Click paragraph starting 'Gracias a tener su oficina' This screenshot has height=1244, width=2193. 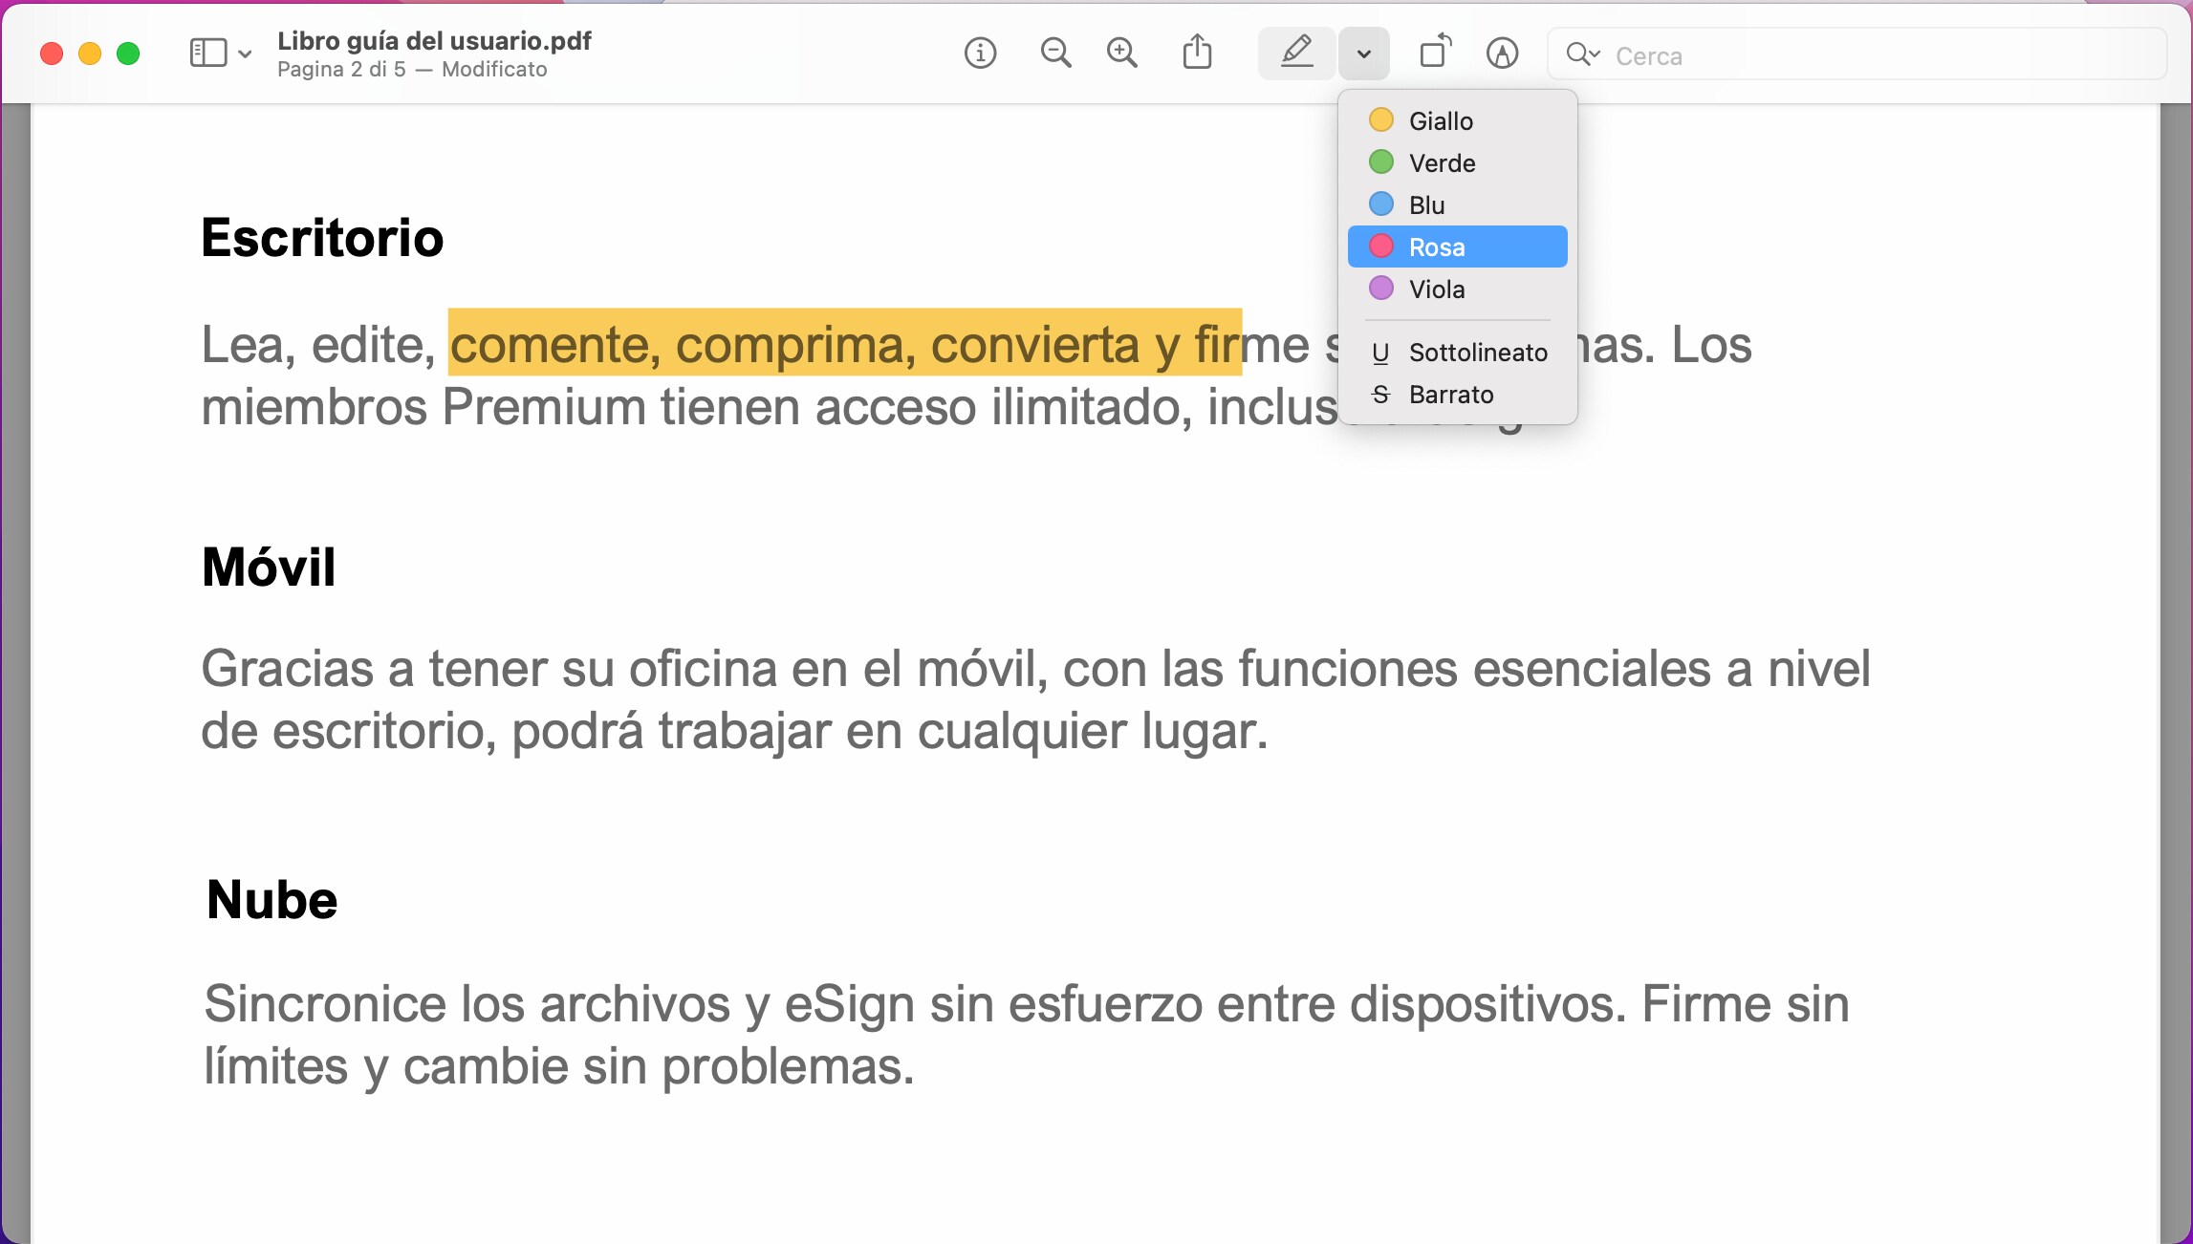1035,699
